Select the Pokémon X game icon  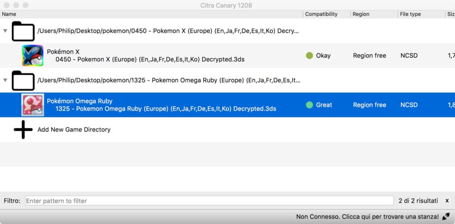[x=33, y=56]
